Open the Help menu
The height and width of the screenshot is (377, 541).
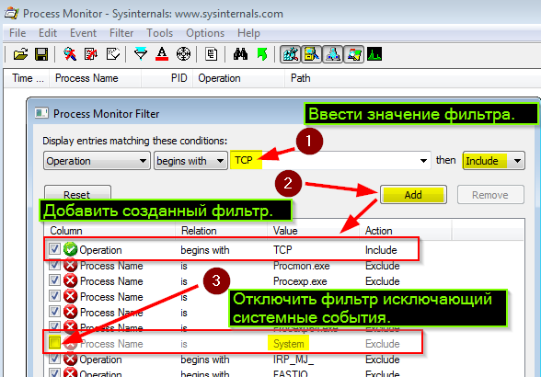248,33
